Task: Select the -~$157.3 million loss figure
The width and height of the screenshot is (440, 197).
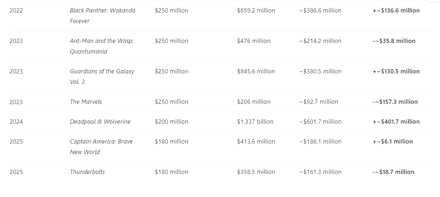Action: [395, 102]
